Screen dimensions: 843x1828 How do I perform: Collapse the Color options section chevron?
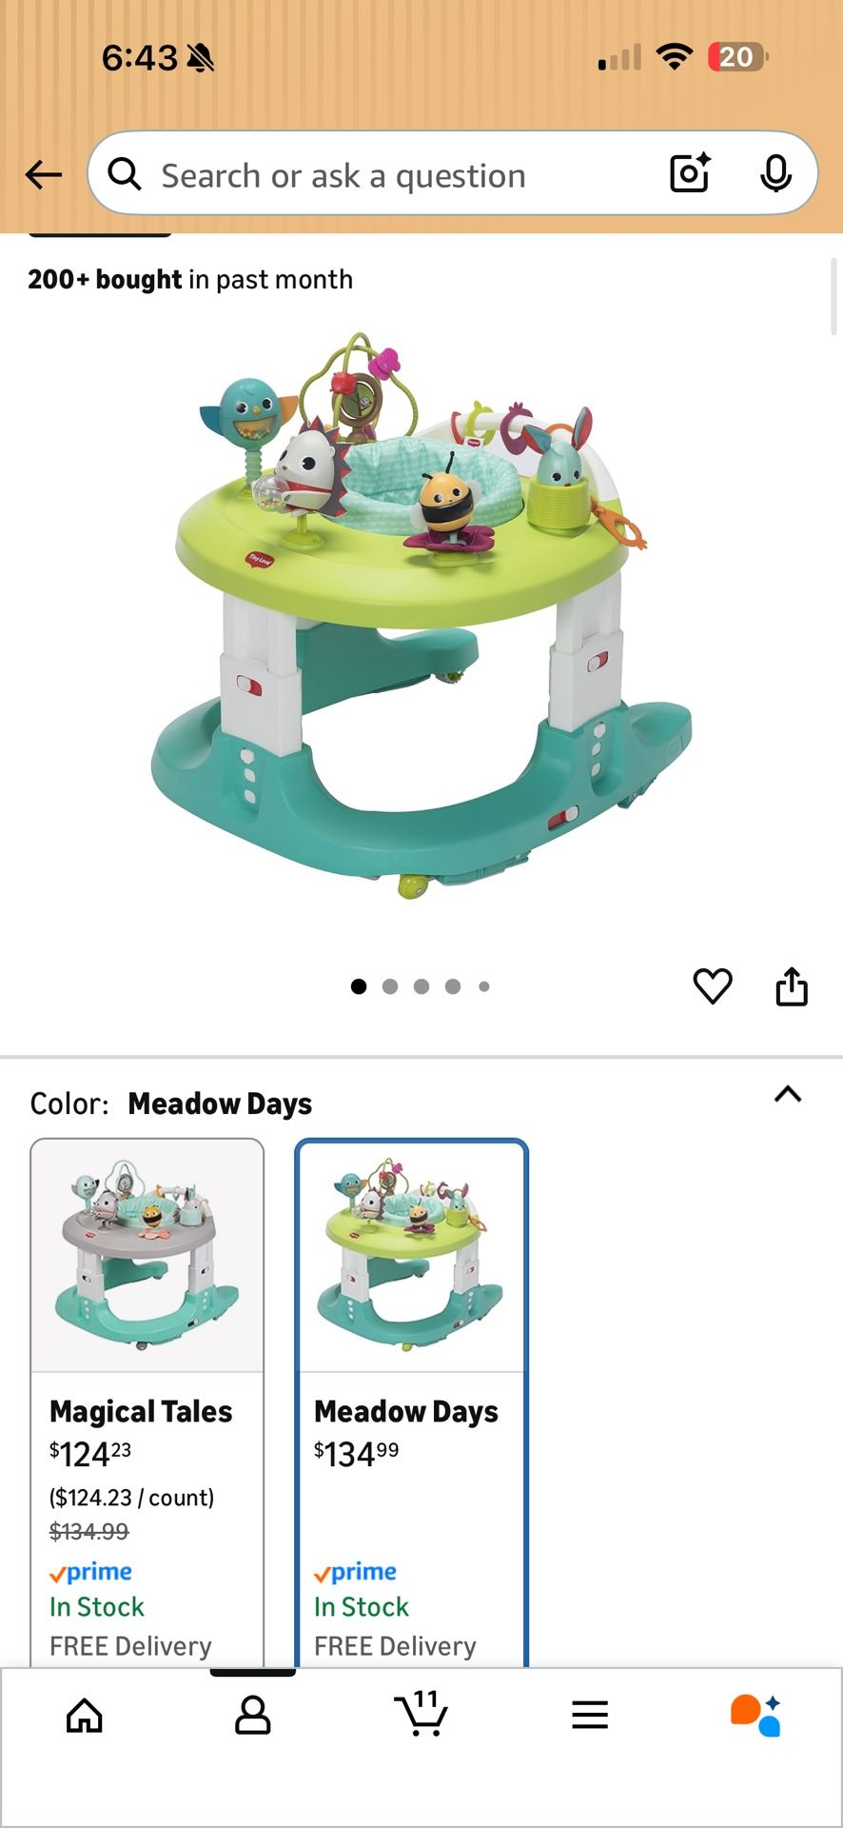pyautogui.click(x=788, y=1095)
